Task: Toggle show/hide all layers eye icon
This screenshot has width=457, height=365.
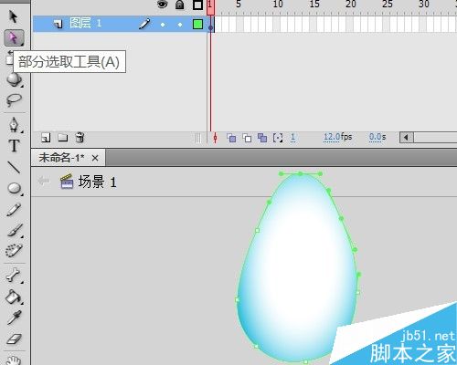Action: click(163, 5)
